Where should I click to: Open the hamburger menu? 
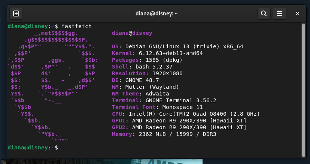pyautogui.click(x=280, y=13)
